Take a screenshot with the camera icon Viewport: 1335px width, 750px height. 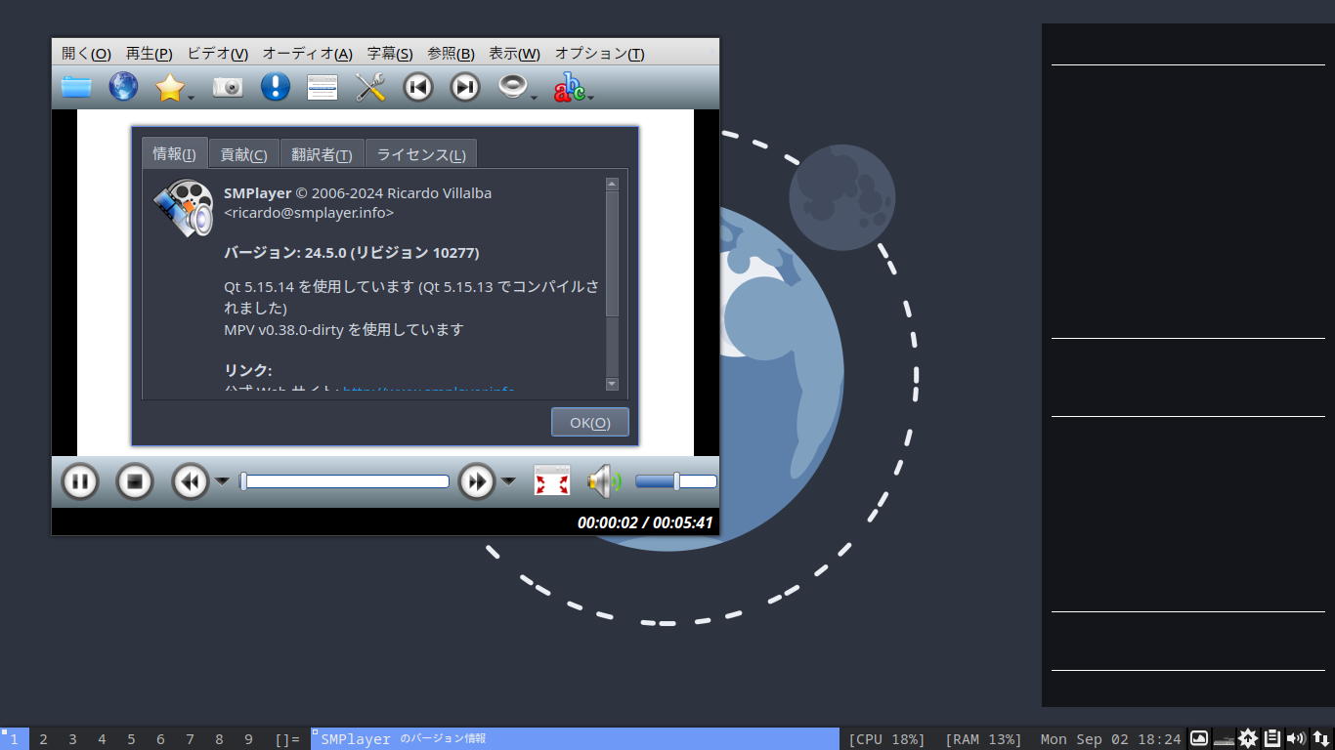(228, 87)
